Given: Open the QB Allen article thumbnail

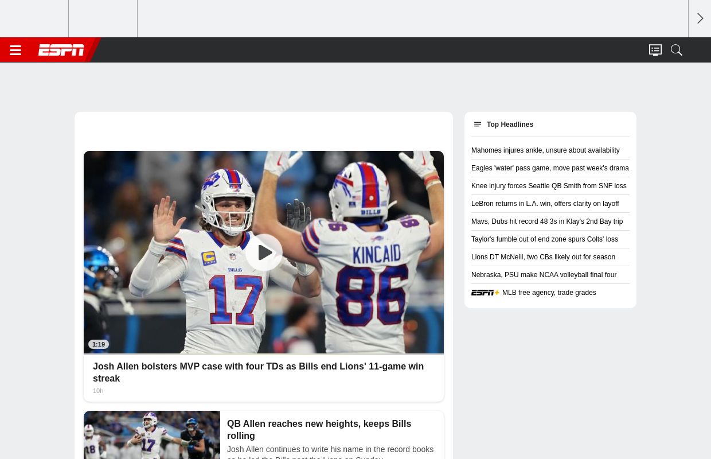Looking at the screenshot, I should click(152, 435).
